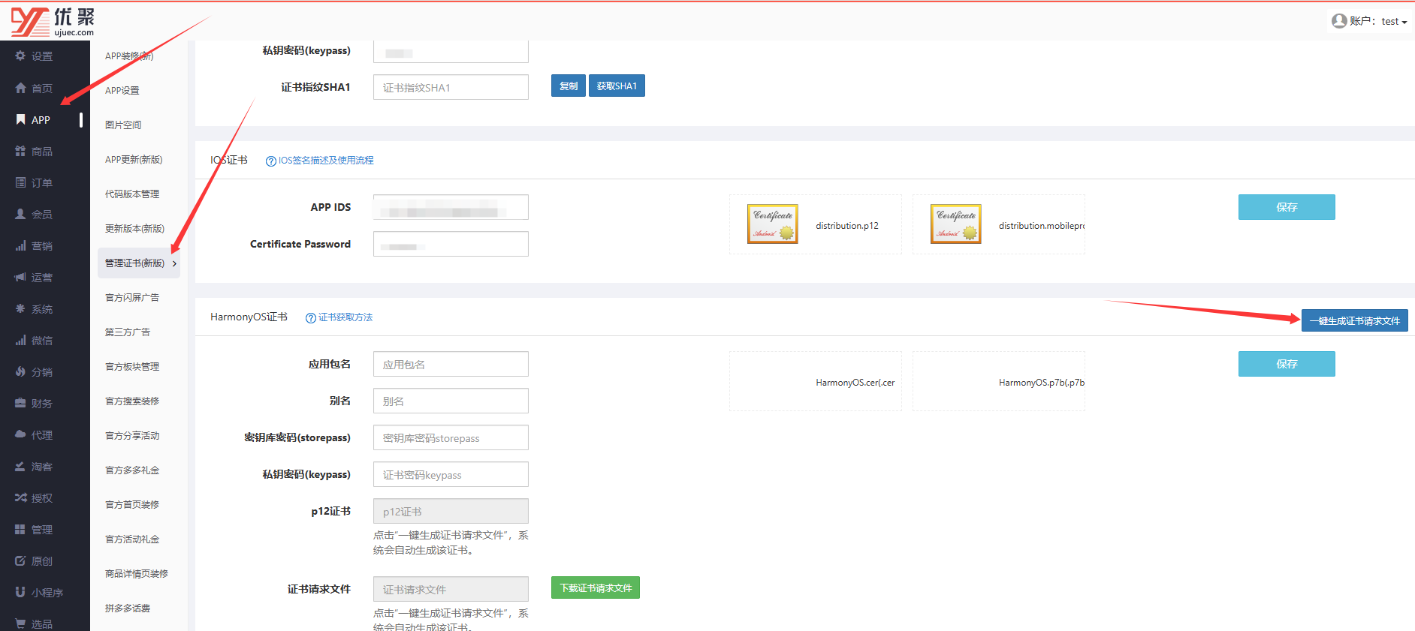This screenshot has width=1415, height=631.
Task: Open 官方活动礼金 submenu item
Action: point(132,539)
